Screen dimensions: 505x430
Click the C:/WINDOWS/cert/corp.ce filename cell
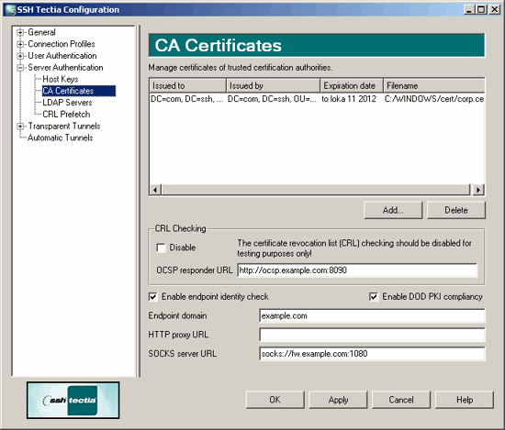point(434,99)
